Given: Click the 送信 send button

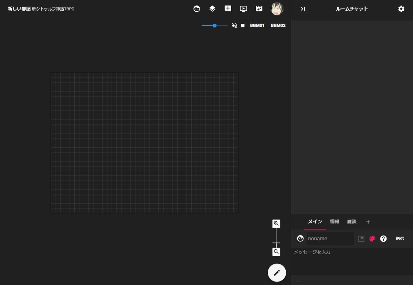Looking at the screenshot, I should tap(400, 239).
